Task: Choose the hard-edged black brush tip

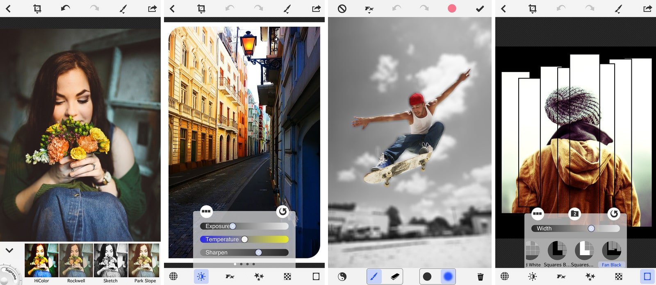Action: (427, 276)
